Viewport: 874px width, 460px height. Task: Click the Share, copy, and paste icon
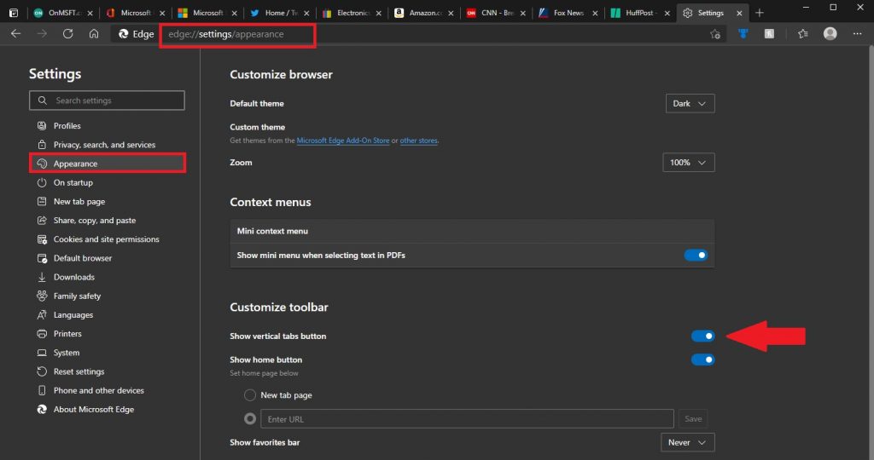(42, 221)
